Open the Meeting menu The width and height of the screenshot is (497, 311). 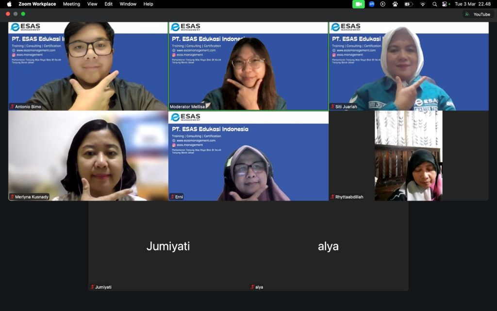click(71, 4)
